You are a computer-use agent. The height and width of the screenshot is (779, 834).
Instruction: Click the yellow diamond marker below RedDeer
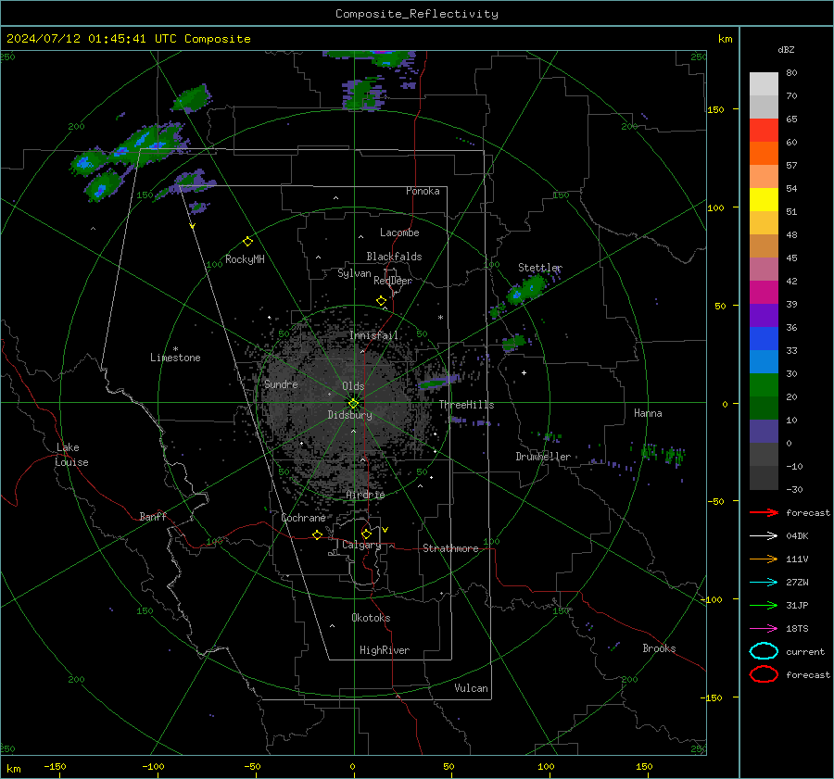click(x=382, y=301)
